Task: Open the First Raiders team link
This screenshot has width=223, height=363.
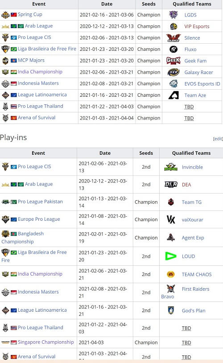Action: pos(195,289)
